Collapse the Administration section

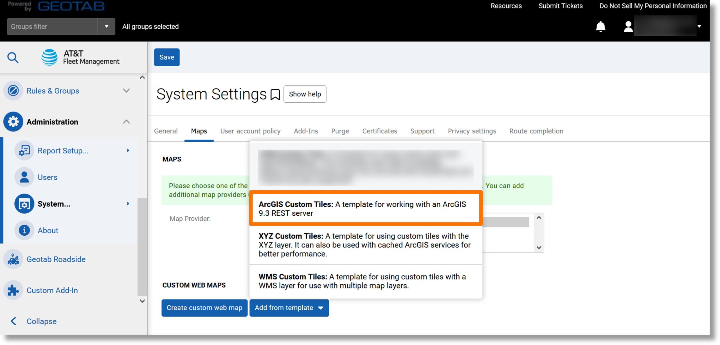(x=127, y=122)
